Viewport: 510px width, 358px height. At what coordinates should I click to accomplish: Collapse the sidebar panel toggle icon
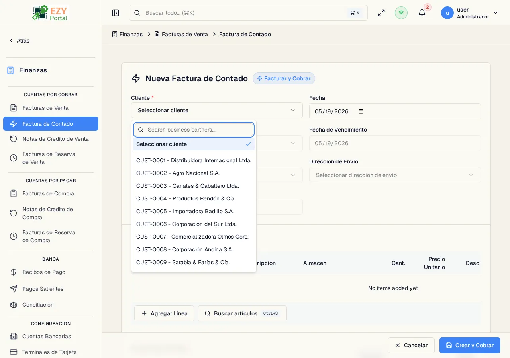click(116, 13)
